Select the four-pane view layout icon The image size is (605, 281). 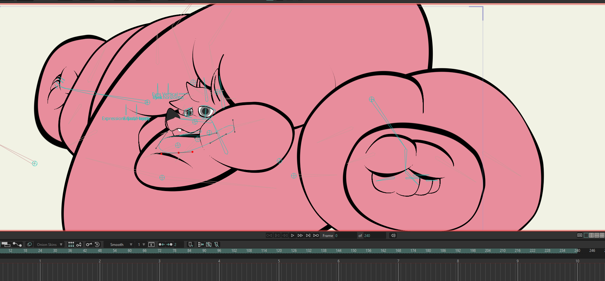point(602,235)
